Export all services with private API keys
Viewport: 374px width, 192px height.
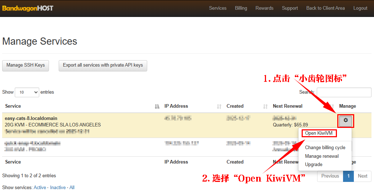[x=103, y=65]
